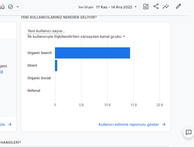Click the Organic Social label

tap(39, 78)
